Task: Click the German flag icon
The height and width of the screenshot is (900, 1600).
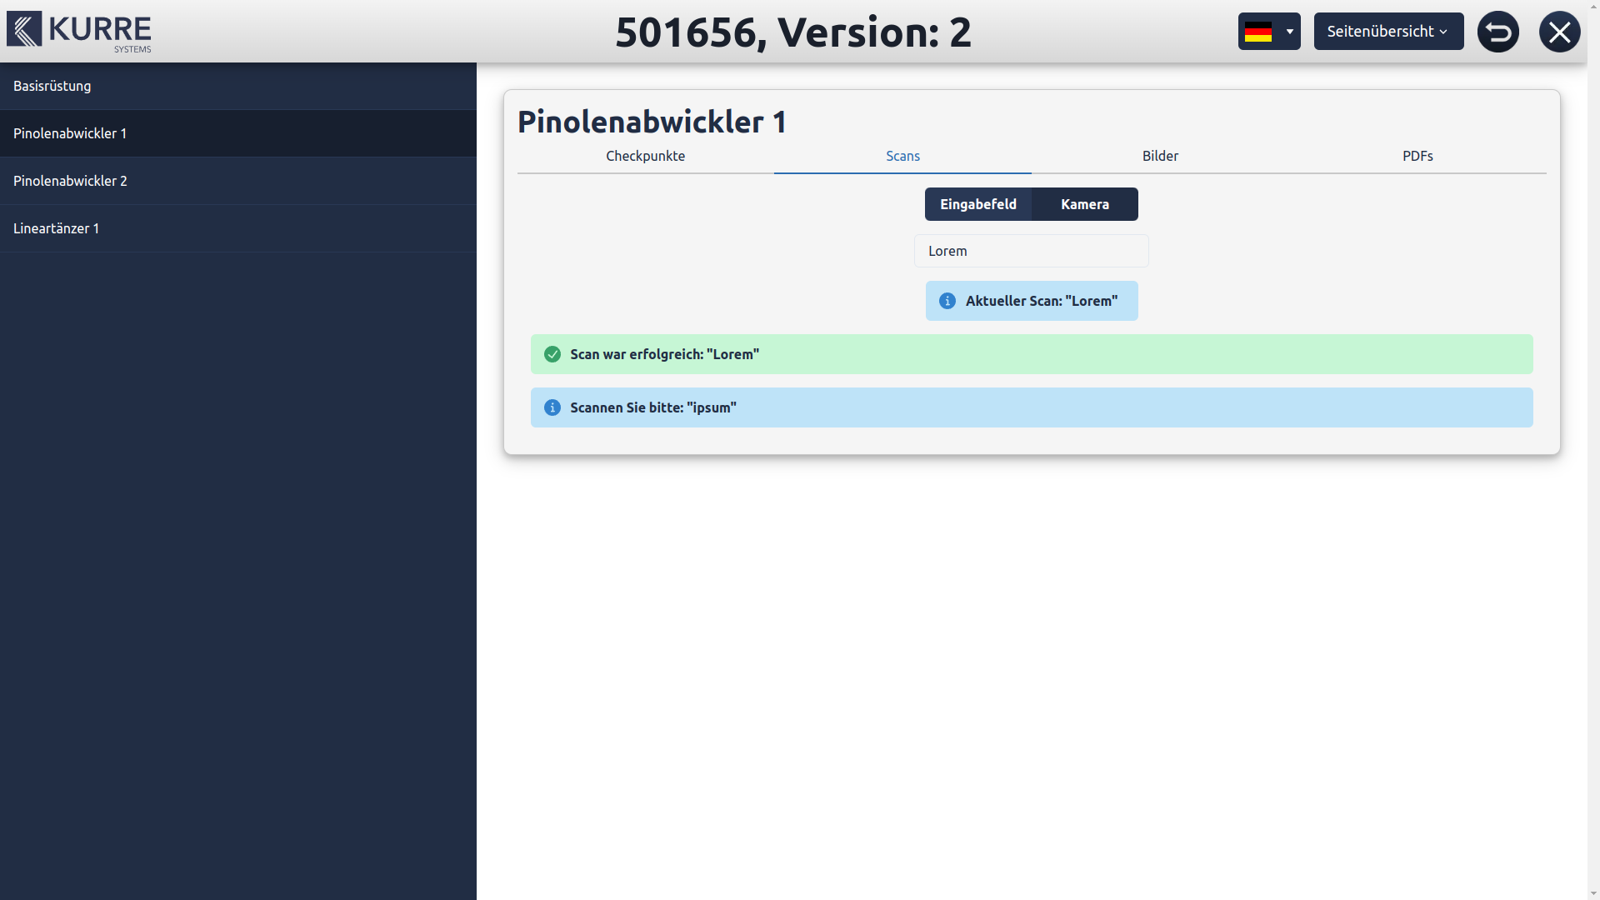Action: (x=1257, y=32)
